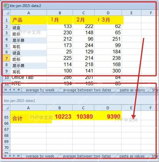
Task: Open 'average by week' tab in upper window
Action: click(40, 90)
